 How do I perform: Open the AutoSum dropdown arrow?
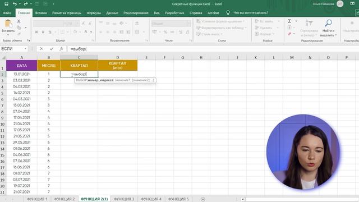point(296,21)
